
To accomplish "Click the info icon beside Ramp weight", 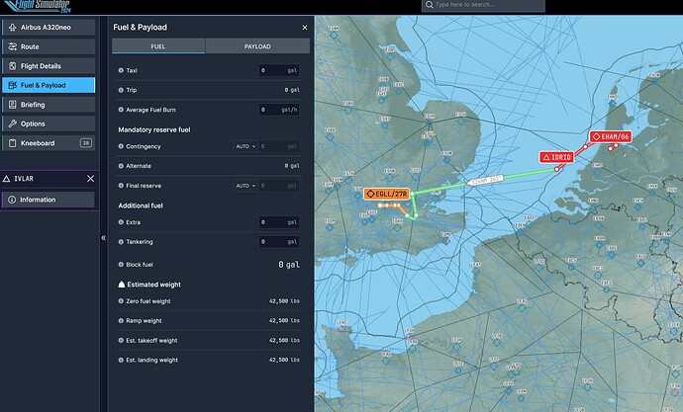I will click(121, 321).
